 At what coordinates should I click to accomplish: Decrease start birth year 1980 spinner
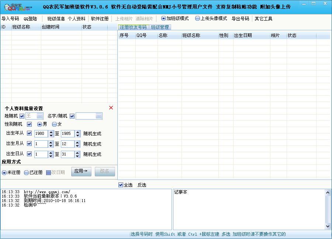point(51,135)
